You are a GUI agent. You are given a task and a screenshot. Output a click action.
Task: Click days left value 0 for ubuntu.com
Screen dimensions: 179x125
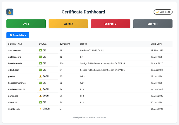[x=61, y=109]
